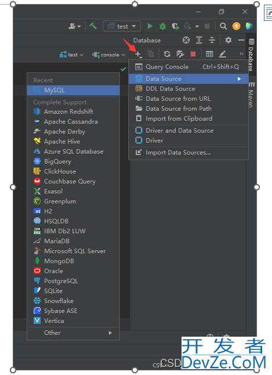Image resolution: width=272 pixels, height=375 pixels.
Task: Open the table editor grid icon
Action: (x=209, y=54)
